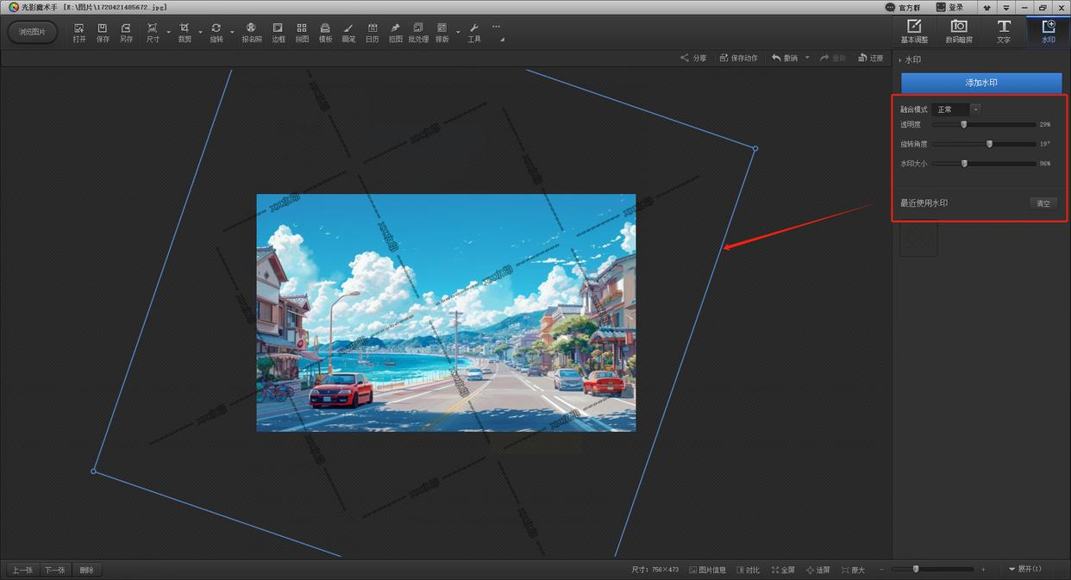Expand the 展开(1) panel at bottom right
Screen dimensions: 1071x580
coord(1024,570)
